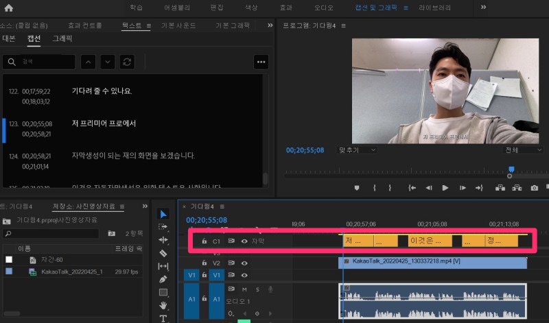Image resolution: width=549 pixels, height=323 pixels.
Task: Open 프로그램: 기다림4 panel menu
Action: point(344,25)
